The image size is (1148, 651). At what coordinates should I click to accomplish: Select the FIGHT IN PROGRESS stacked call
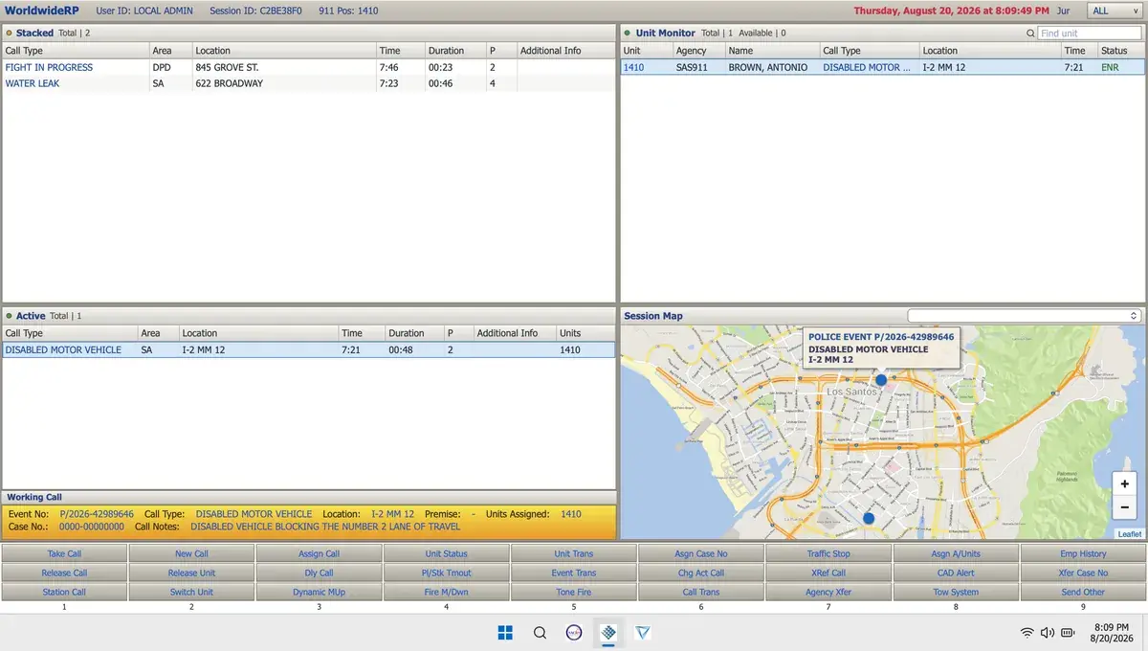pyautogui.click(x=309, y=67)
